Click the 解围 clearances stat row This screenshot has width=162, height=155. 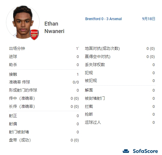tap(120, 90)
